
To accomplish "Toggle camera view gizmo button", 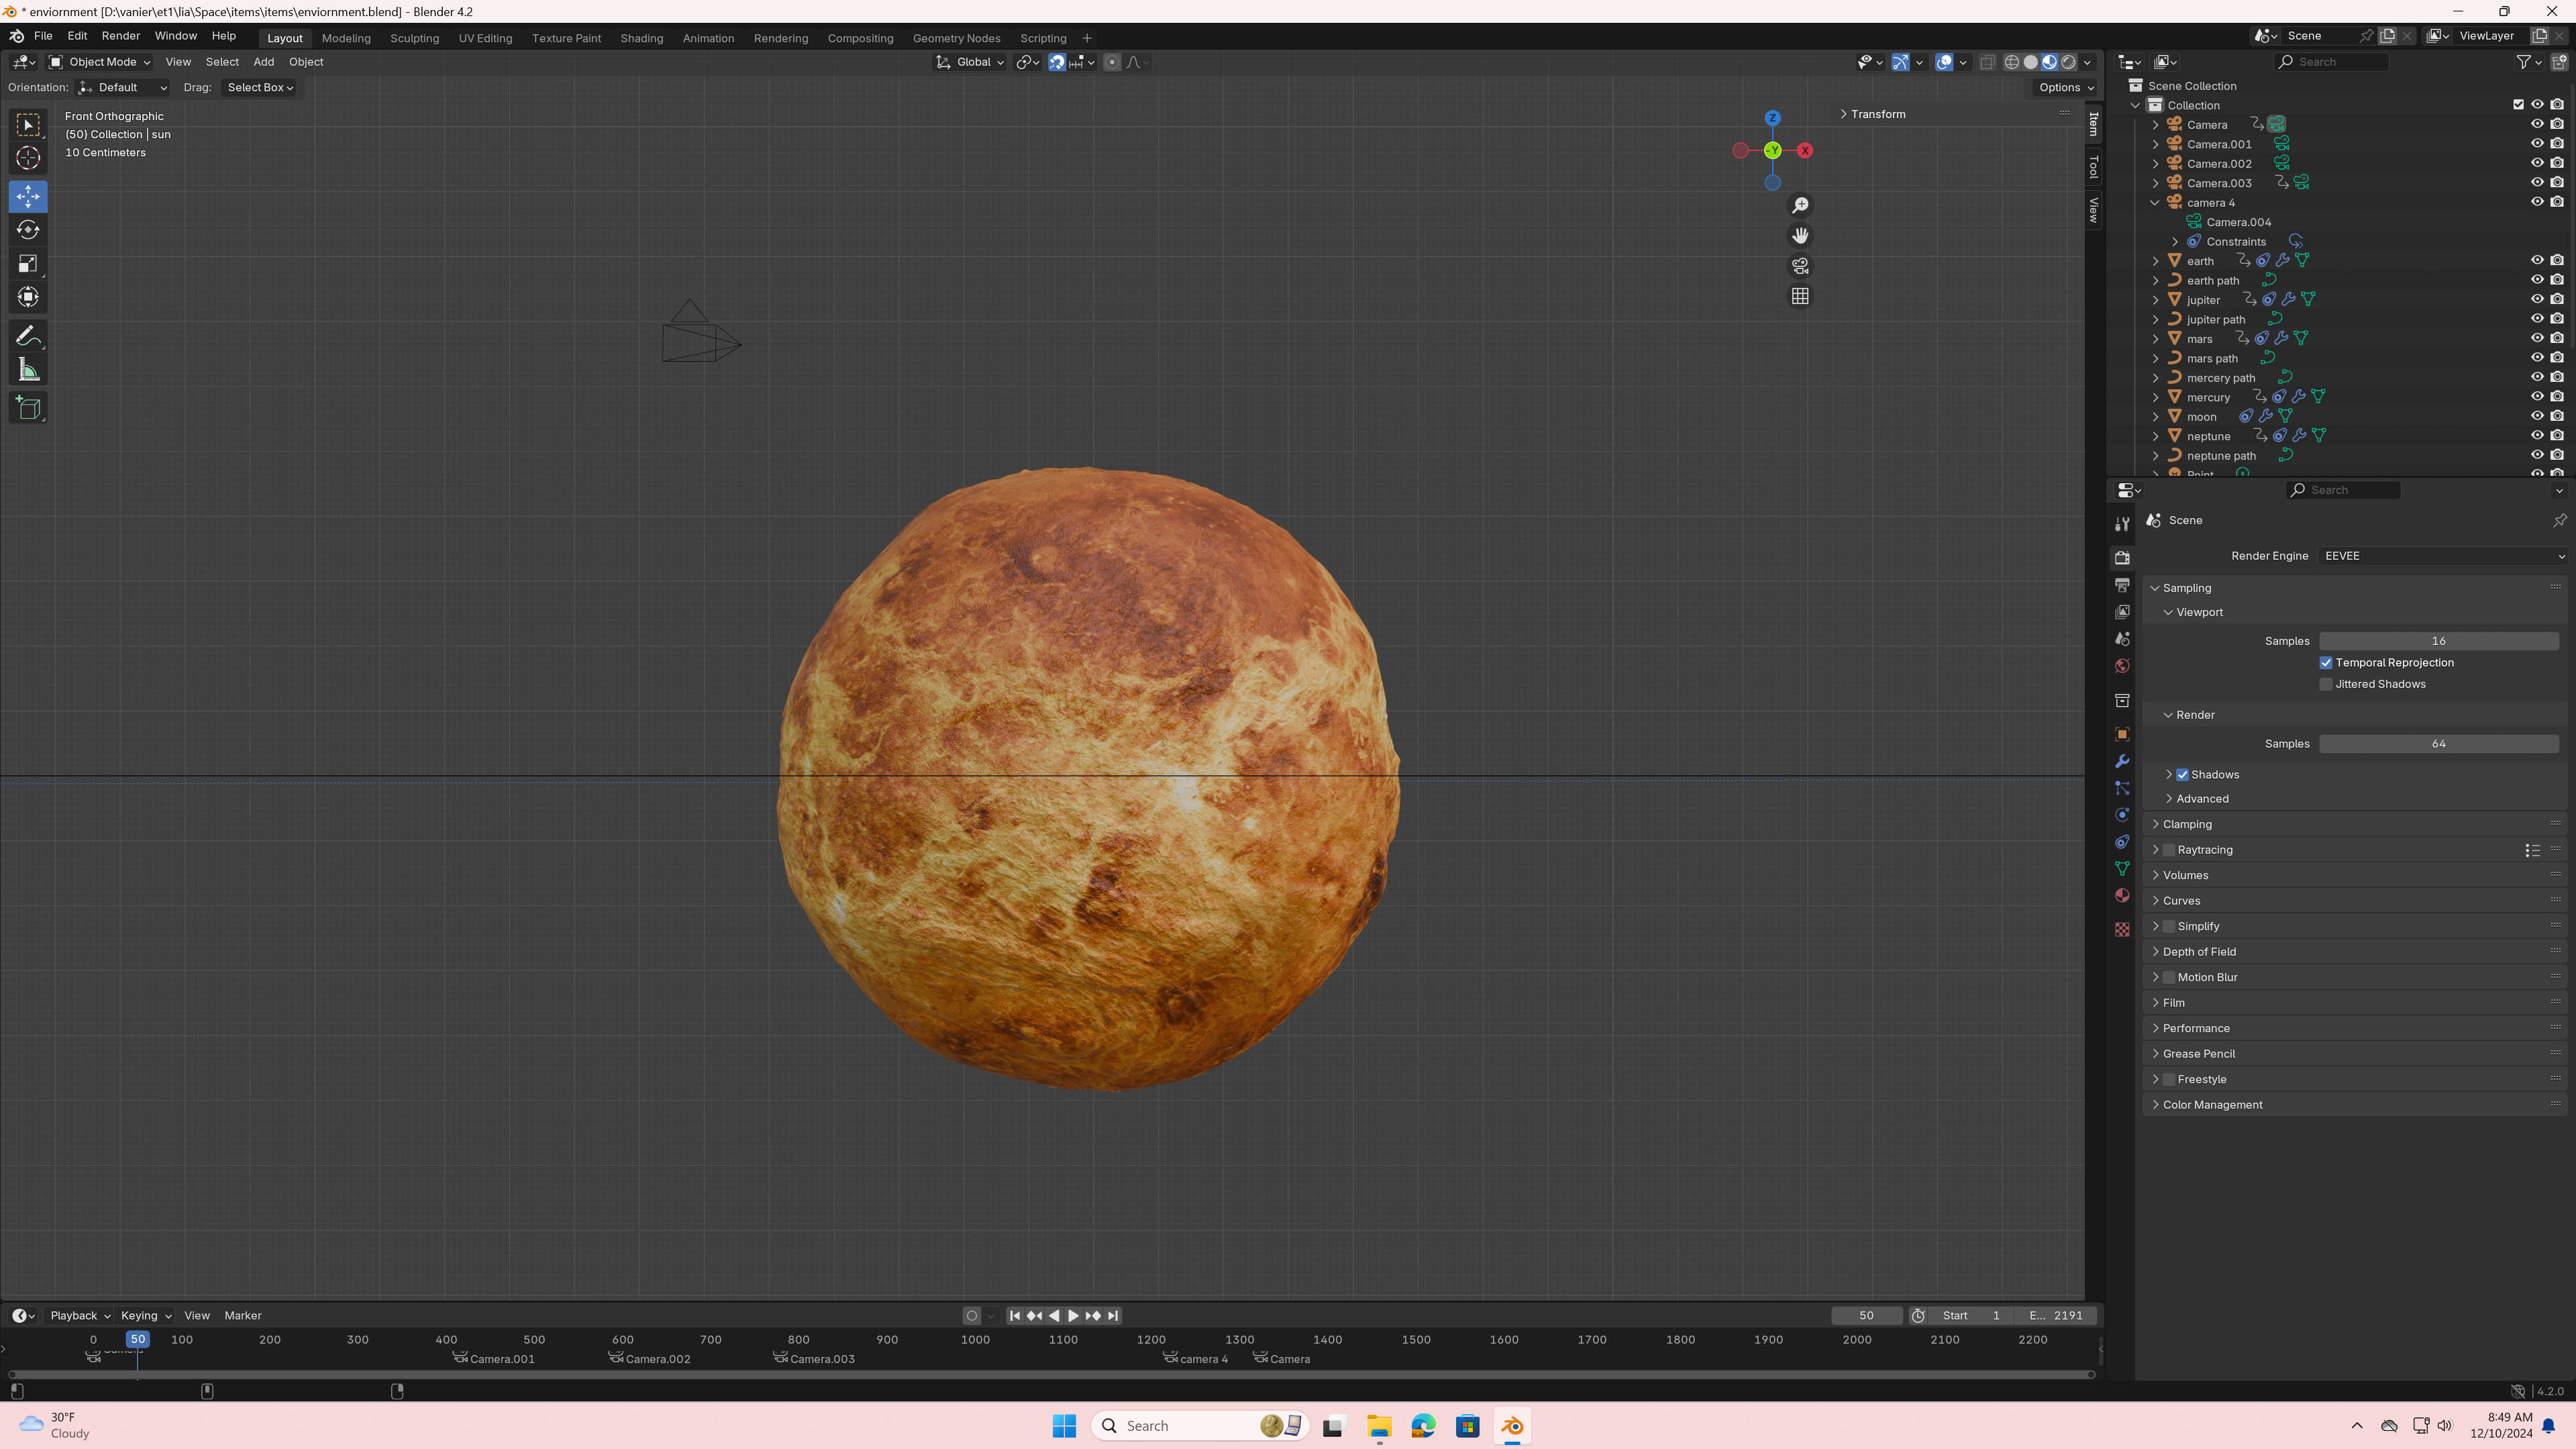I will coord(1800,266).
